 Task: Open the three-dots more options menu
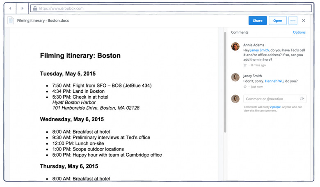tap(293, 21)
